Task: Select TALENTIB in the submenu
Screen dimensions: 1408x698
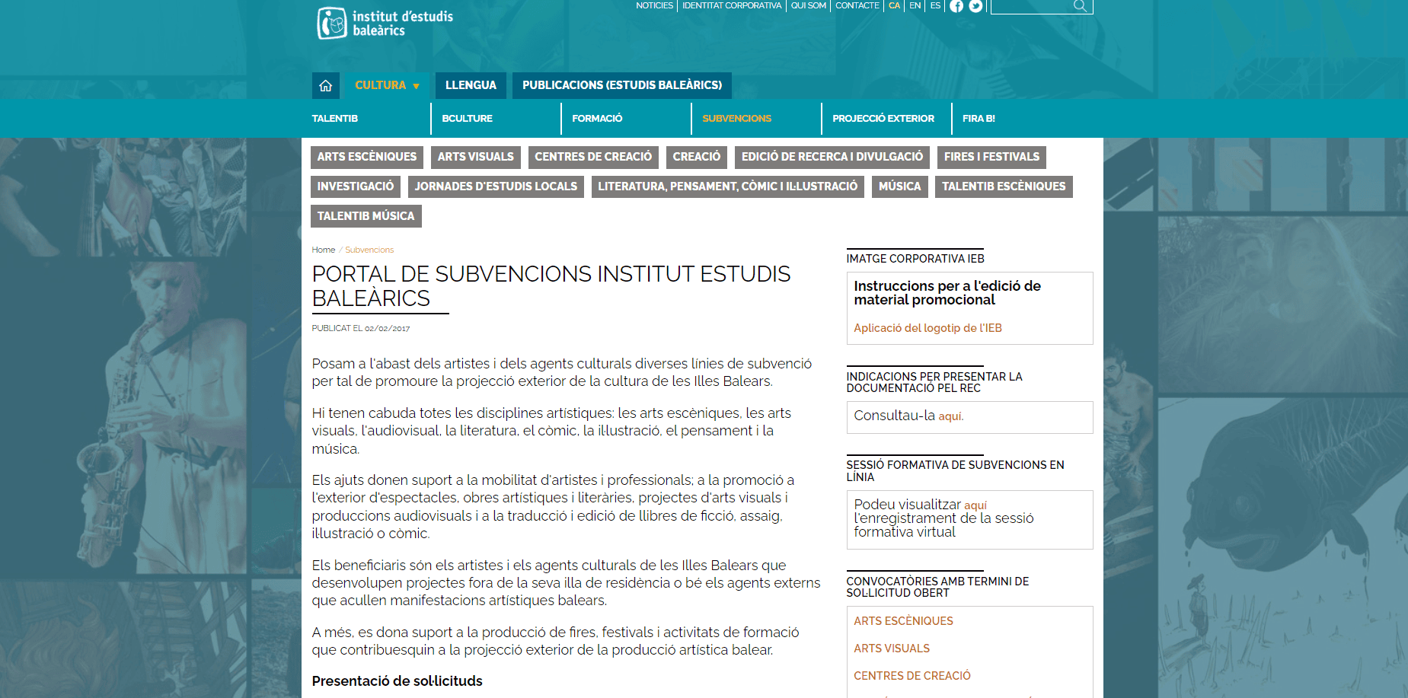Action: 334,119
